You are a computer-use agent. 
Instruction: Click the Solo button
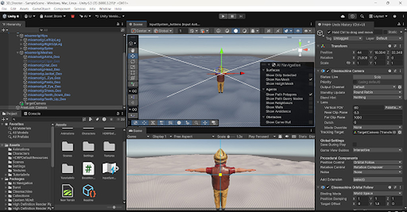point(377,77)
